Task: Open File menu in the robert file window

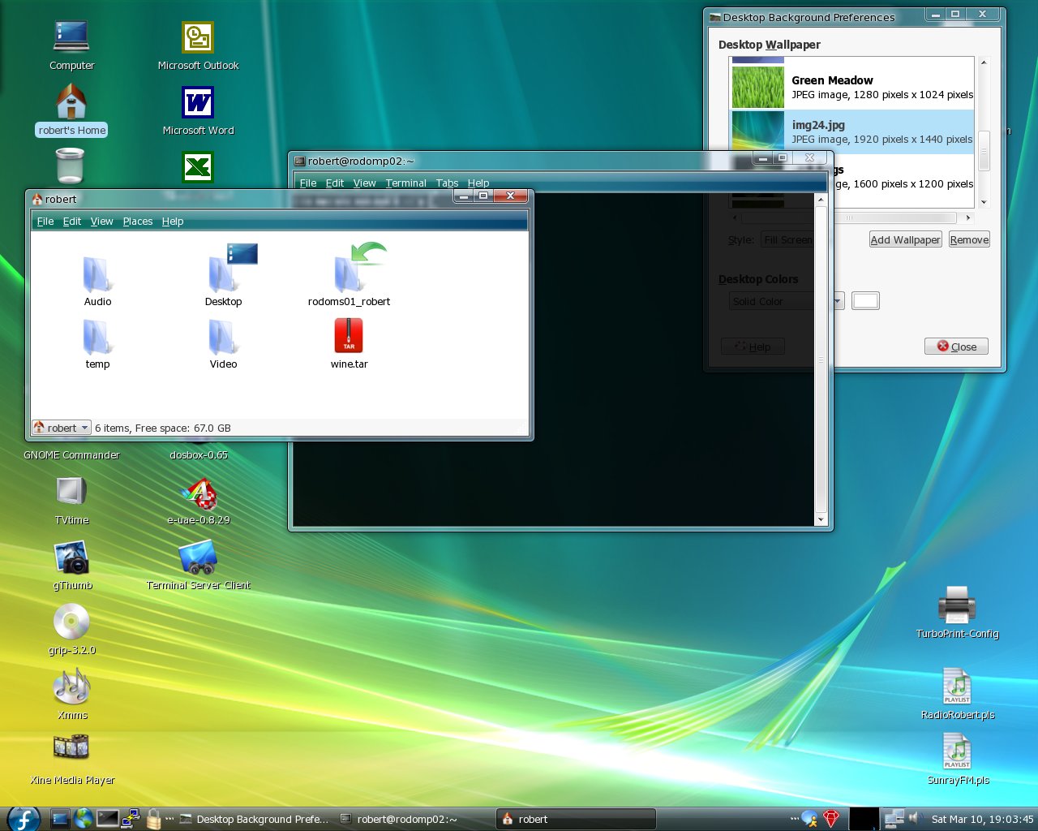Action: [x=45, y=222]
